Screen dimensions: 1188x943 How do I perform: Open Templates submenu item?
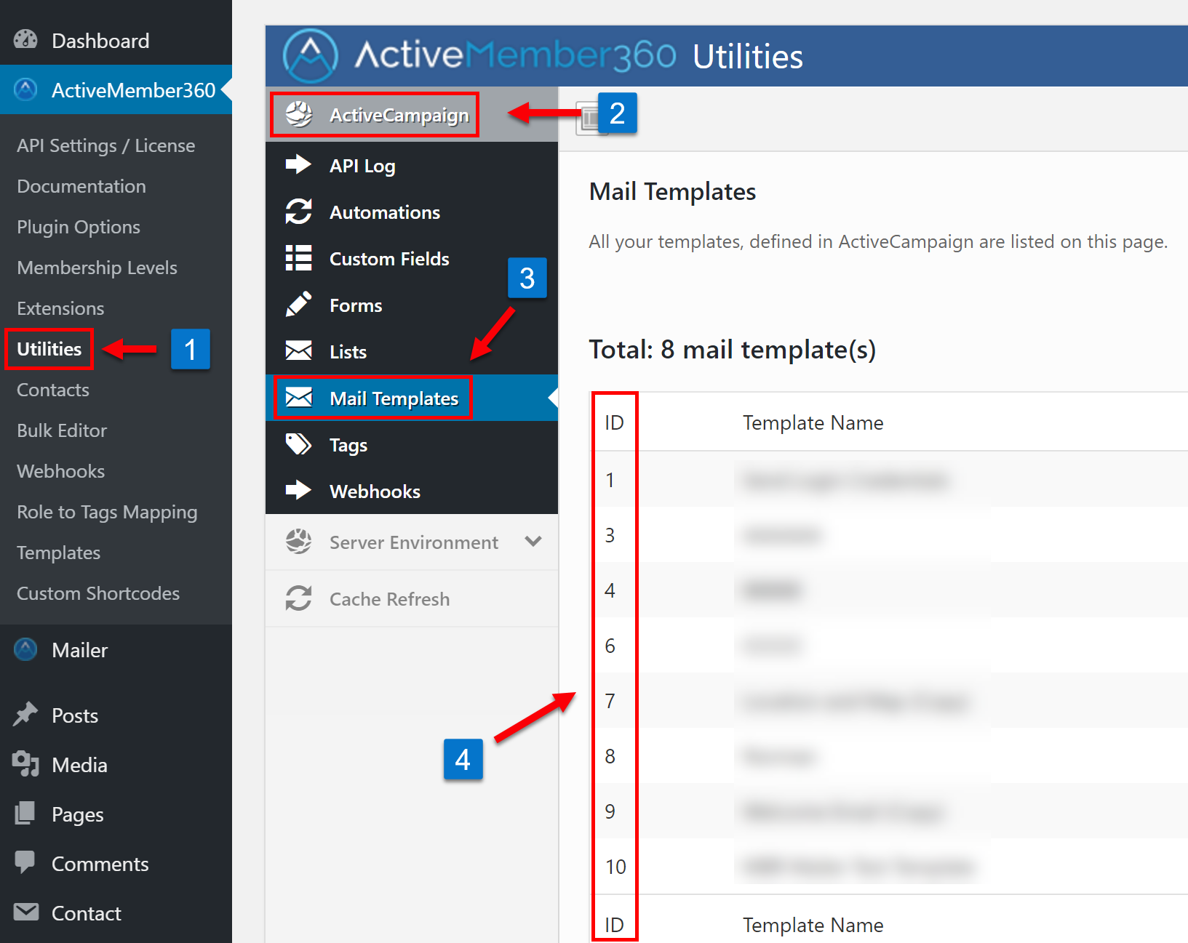pos(59,553)
